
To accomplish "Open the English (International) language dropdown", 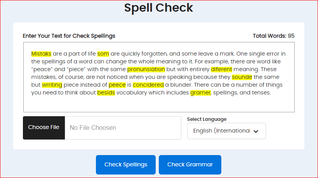I will pos(222,131).
